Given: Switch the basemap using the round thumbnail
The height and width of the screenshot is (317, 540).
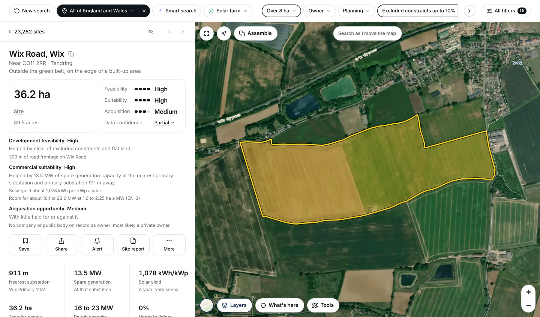Looking at the screenshot, I should point(207,305).
